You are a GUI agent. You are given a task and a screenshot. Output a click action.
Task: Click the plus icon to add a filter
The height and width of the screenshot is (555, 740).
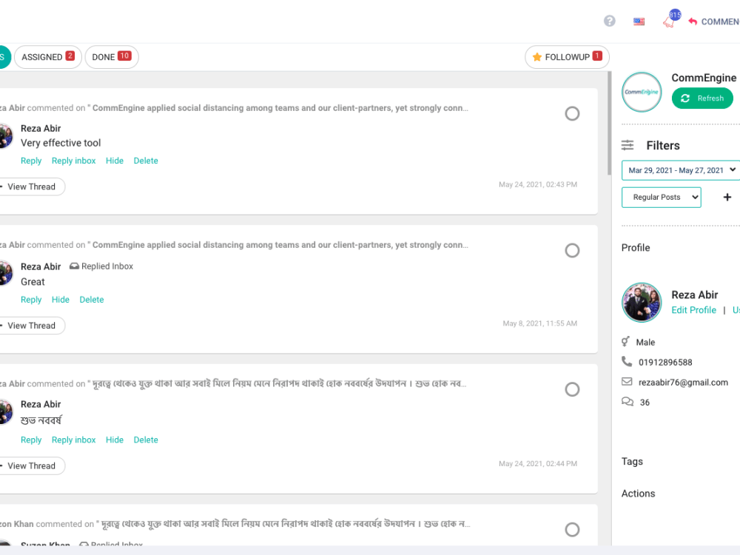[727, 198]
